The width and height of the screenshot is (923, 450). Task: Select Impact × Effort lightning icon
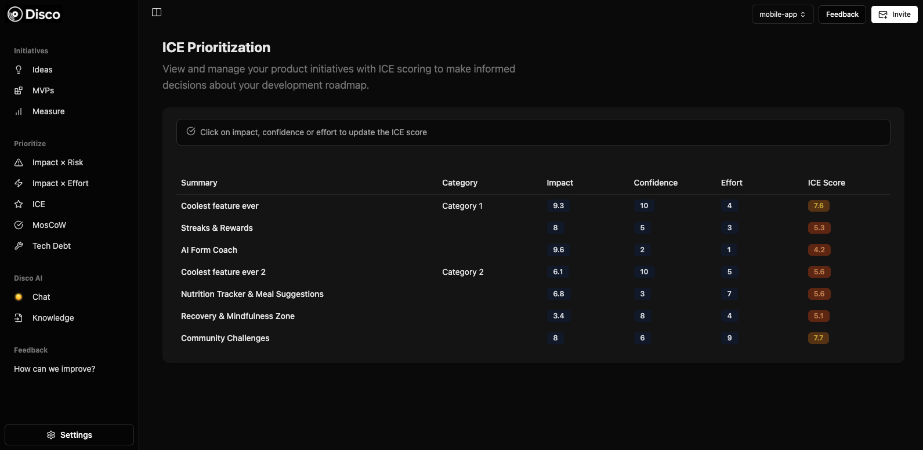click(19, 183)
